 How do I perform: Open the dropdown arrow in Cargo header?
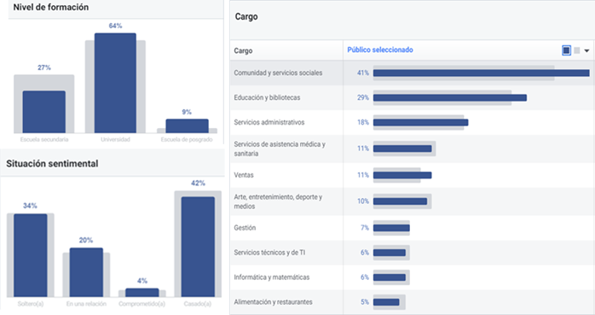tap(586, 50)
